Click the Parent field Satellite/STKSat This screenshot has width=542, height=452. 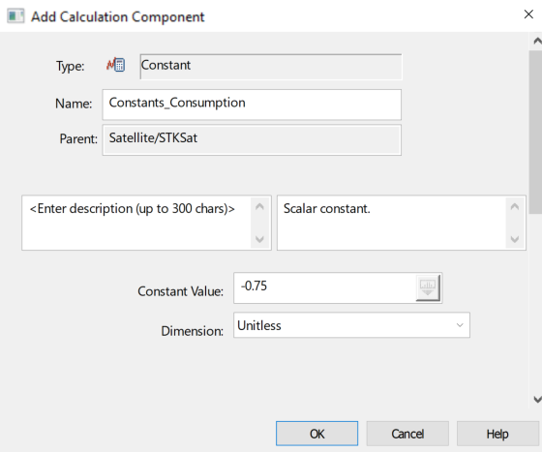click(x=252, y=140)
